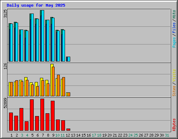Click the 3125 hits axis label
The image size is (178, 139).
pos(5,14)
